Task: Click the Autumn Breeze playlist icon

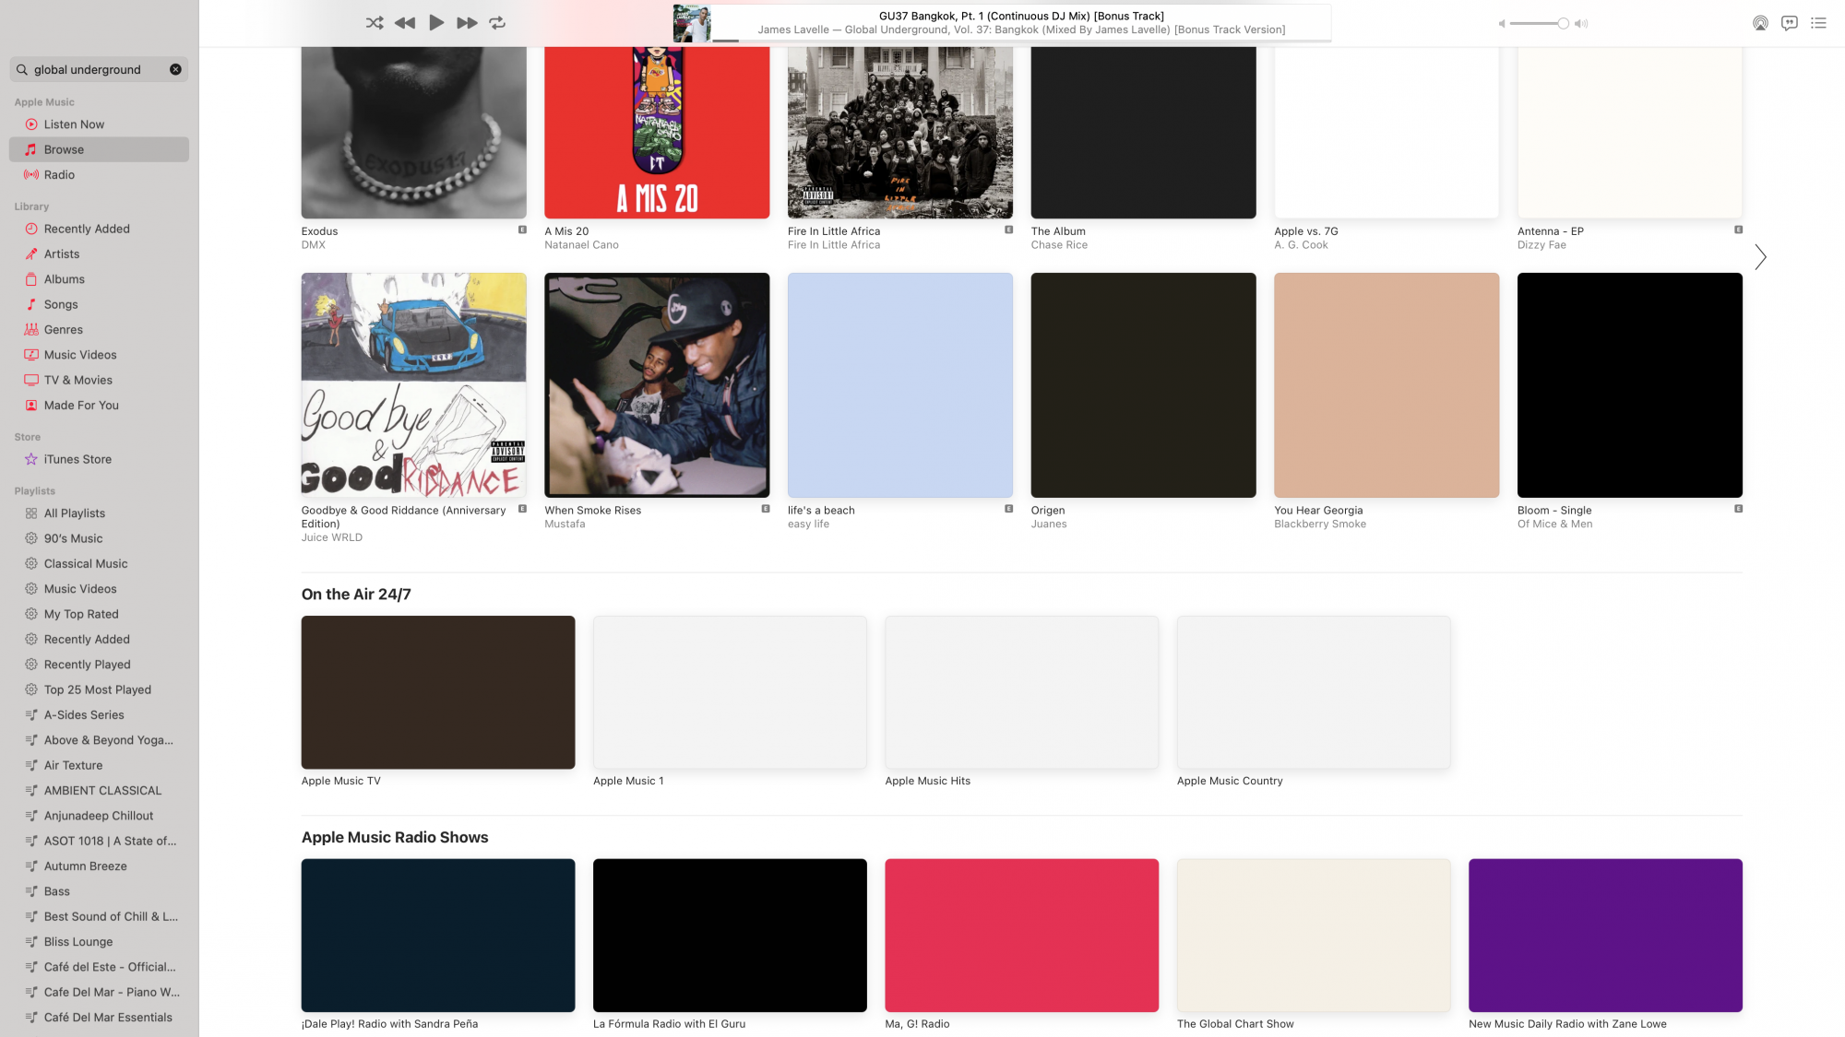Action: tap(31, 866)
